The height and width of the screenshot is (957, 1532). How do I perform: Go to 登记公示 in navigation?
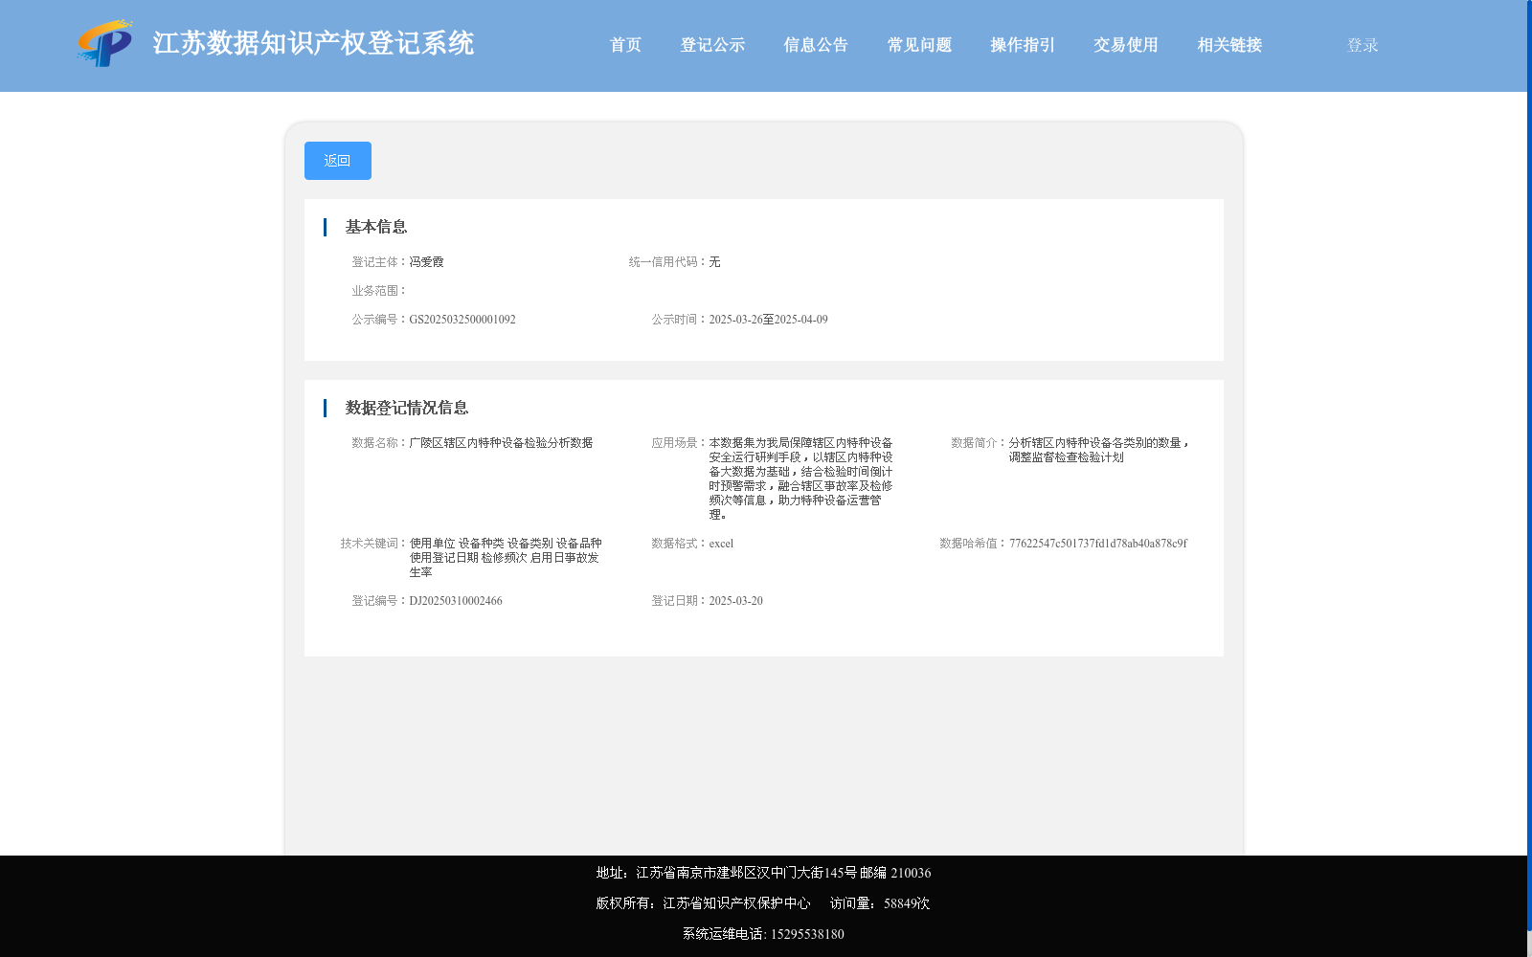point(712,45)
